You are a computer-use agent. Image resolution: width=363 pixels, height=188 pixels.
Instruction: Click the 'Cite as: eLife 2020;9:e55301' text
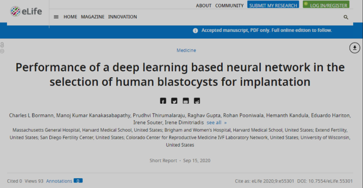[264, 181]
